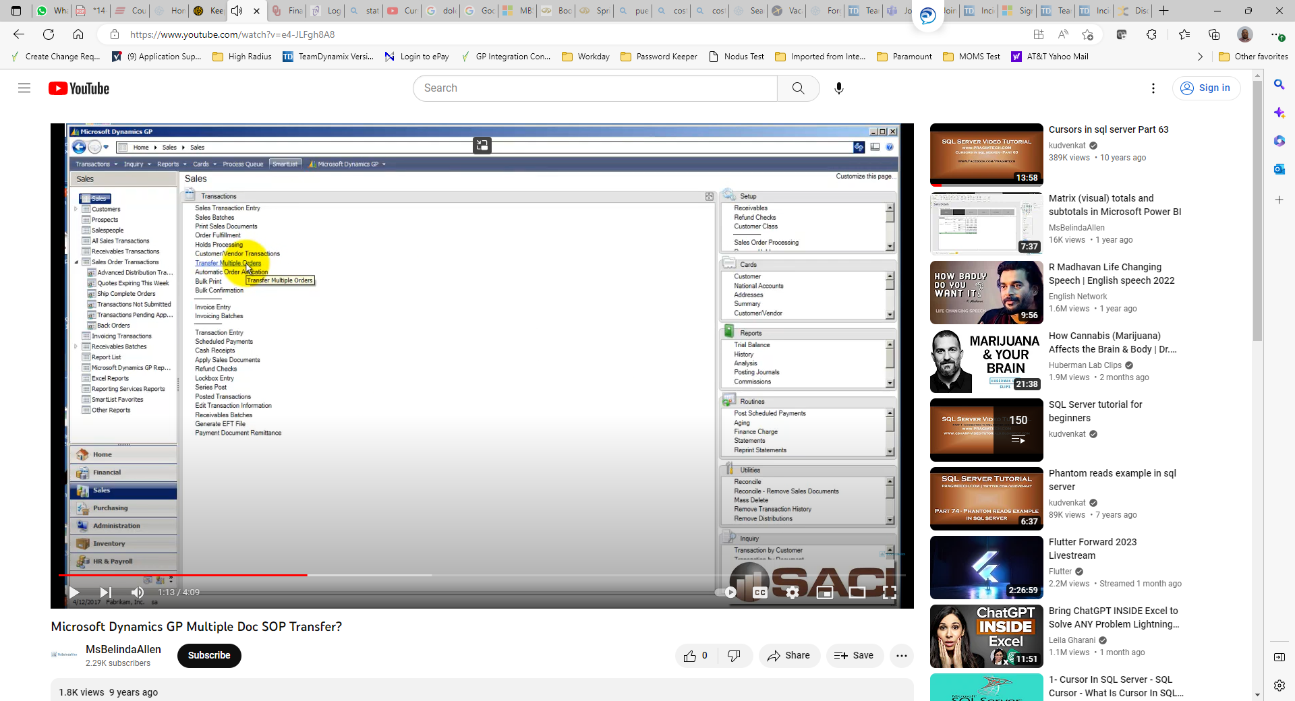
Task: Toggle theater mode in the player
Action: tap(857, 592)
